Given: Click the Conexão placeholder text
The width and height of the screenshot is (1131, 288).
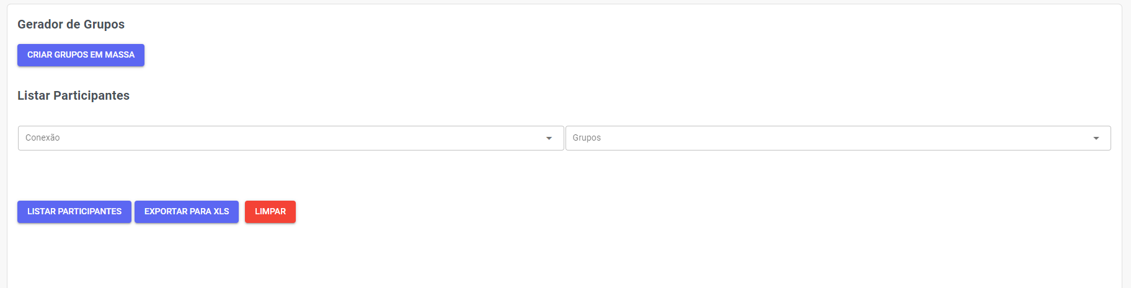Looking at the screenshot, I should click(43, 137).
